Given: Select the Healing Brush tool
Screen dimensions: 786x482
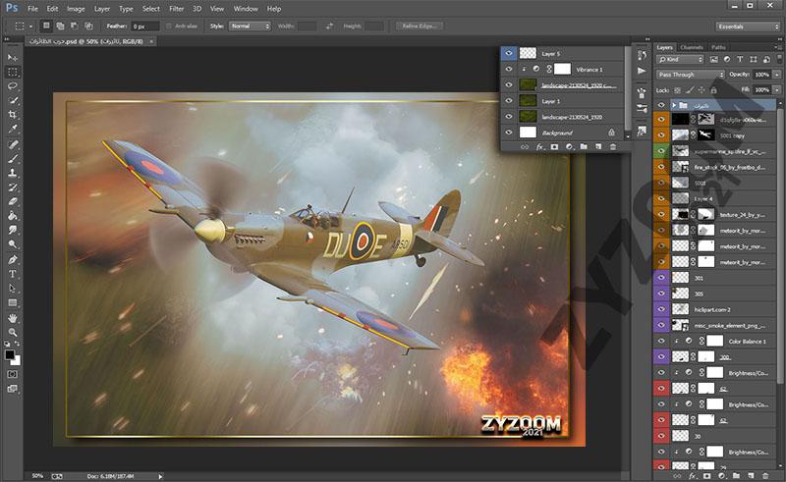Looking at the screenshot, I should [x=13, y=144].
